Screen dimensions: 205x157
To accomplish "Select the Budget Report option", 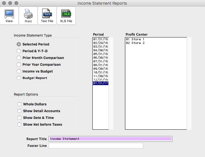I will 19,78.
